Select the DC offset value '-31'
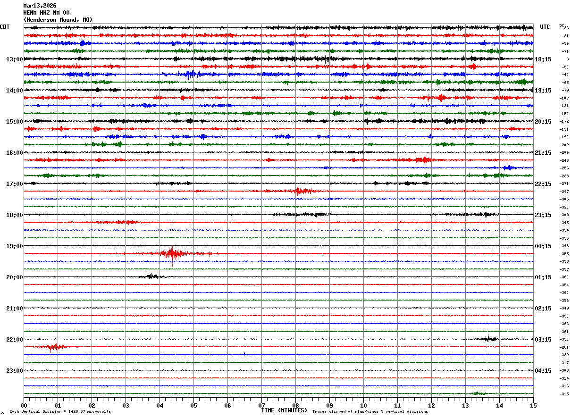 [564, 36]
